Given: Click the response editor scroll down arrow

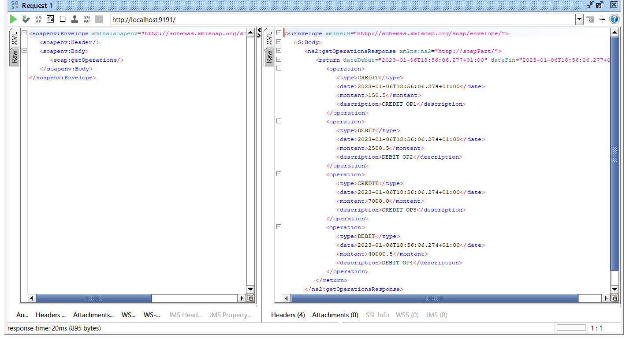Looking at the screenshot, I should click(x=615, y=290).
